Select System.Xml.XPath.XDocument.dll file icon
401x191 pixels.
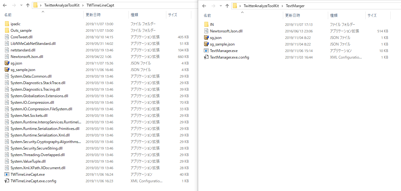7,168
